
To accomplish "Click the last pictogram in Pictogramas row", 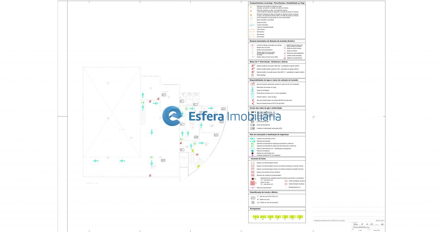I will click(x=300, y=216).
